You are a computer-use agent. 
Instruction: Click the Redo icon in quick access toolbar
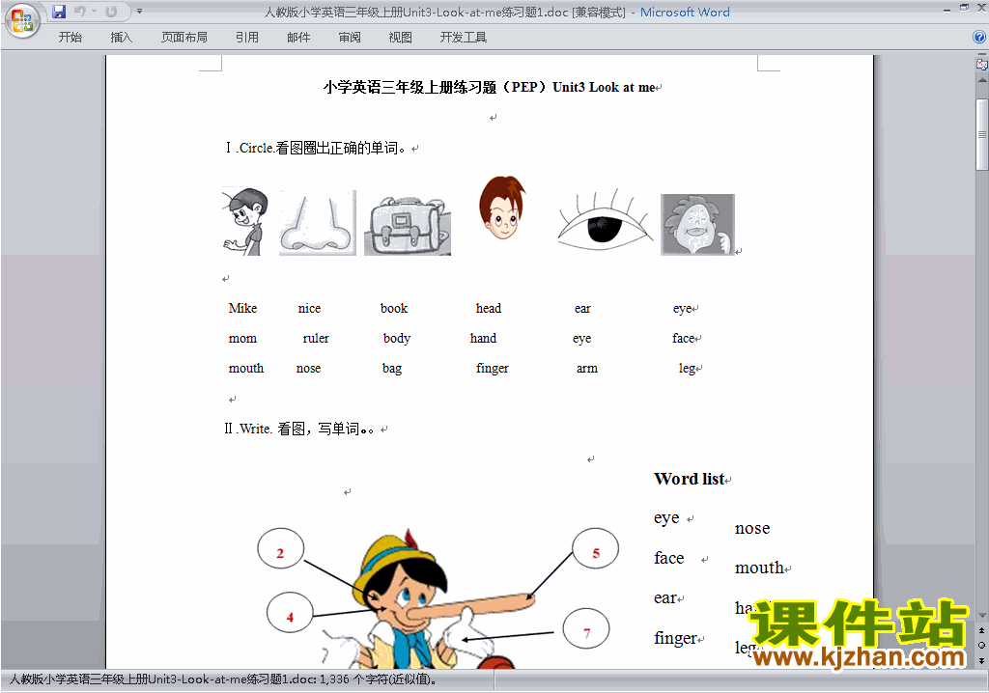pyautogui.click(x=111, y=12)
